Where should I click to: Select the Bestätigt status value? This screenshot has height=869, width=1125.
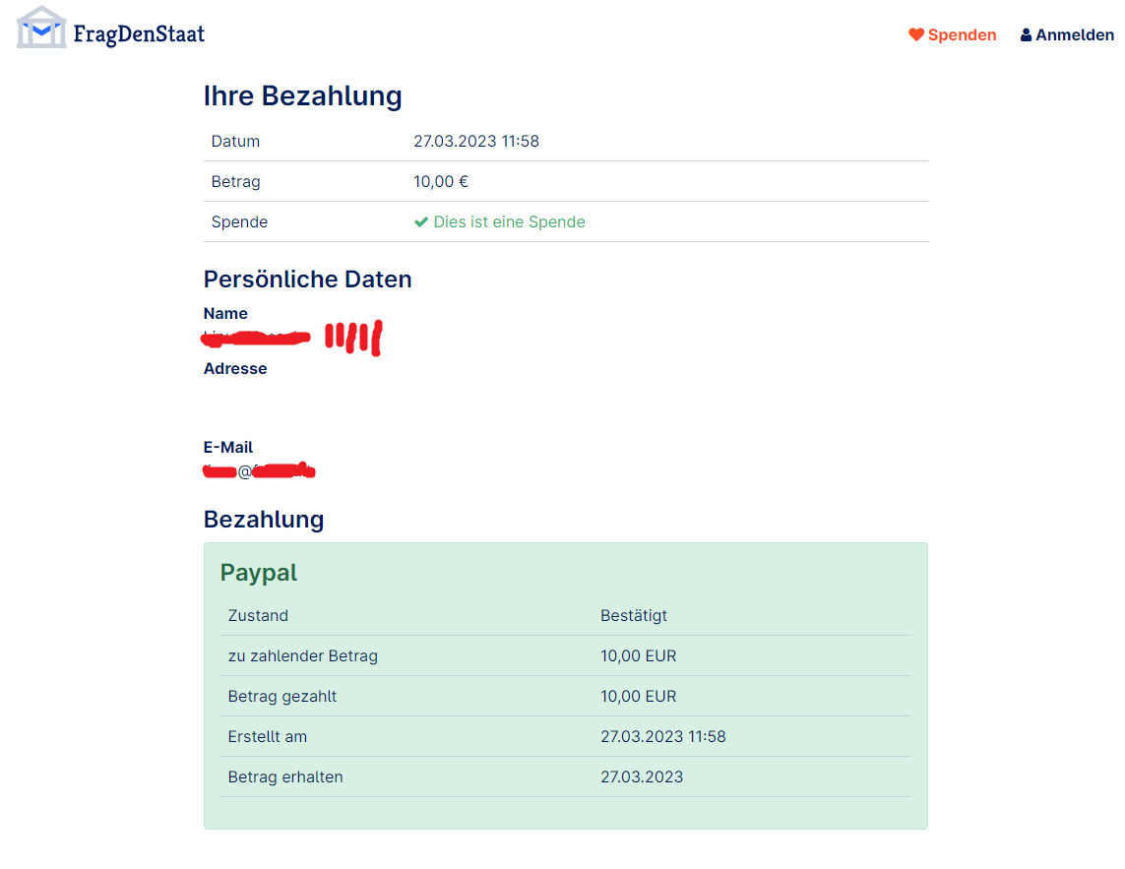[x=634, y=616]
